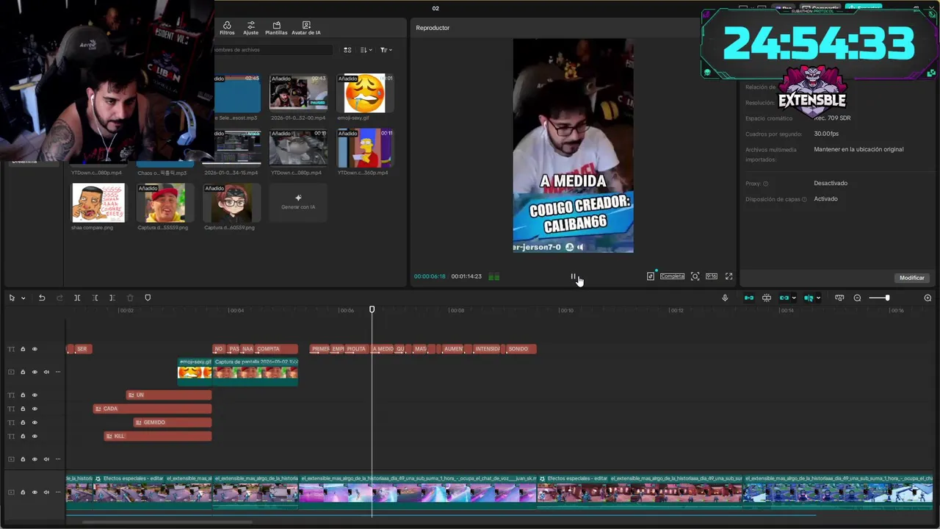The width and height of the screenshot is (940, 529).
Task: Switch media panel to grid view icon
Action: pyautogui.click(x=347, y=50)
